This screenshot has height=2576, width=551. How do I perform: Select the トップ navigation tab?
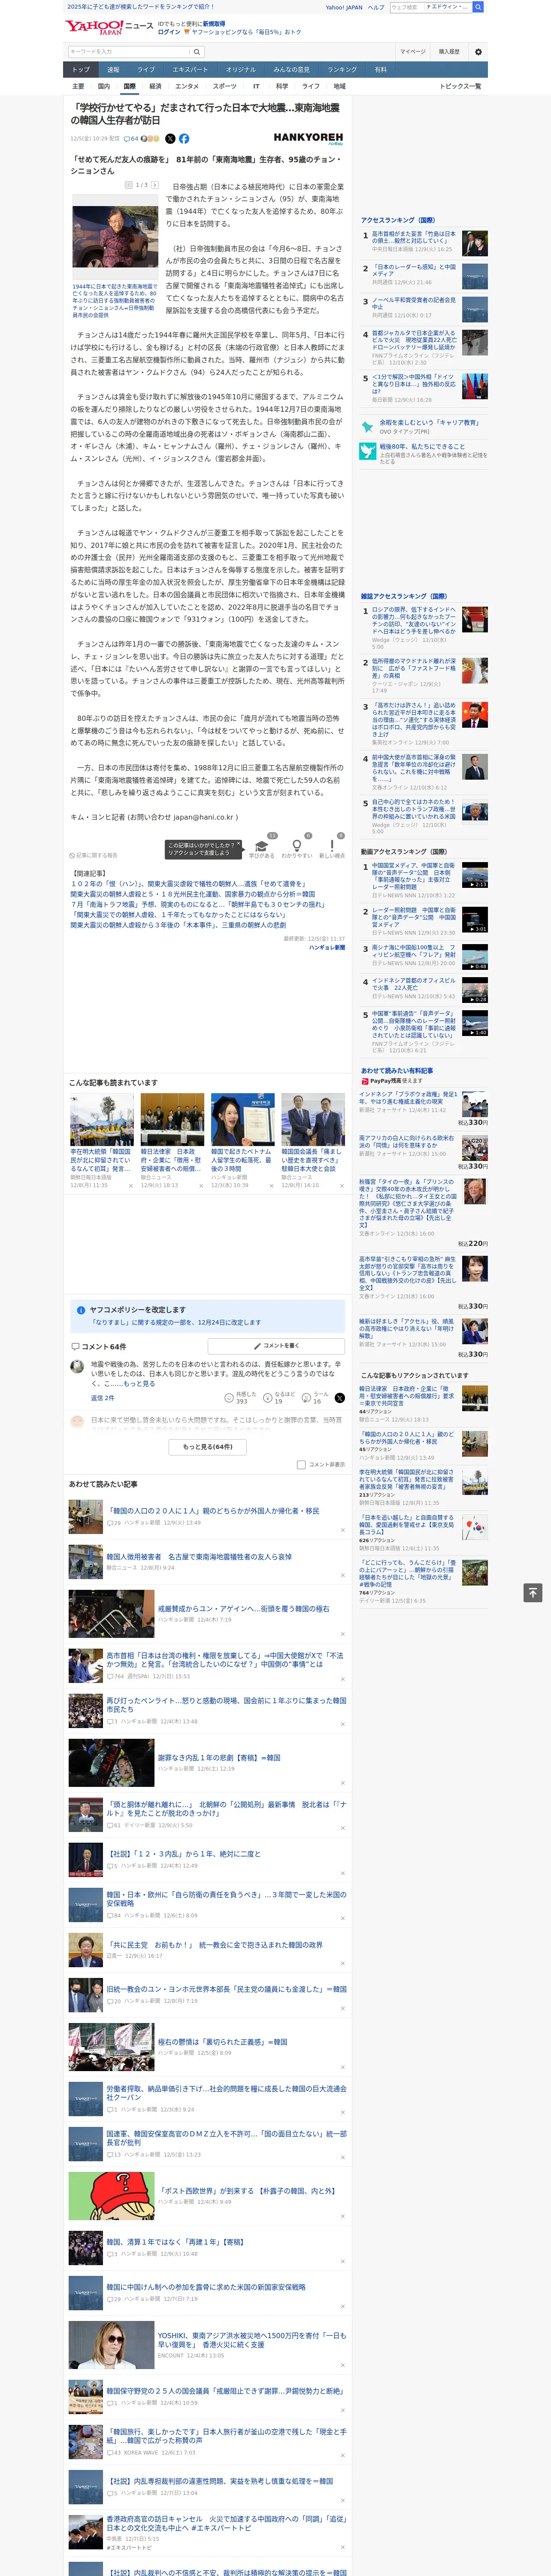81,70
